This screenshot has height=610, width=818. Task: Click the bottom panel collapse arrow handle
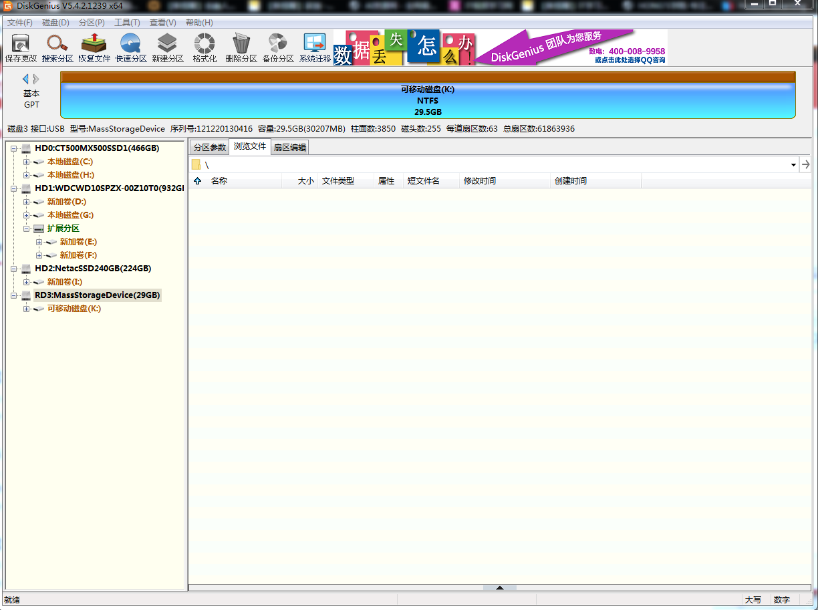[499, 588]
